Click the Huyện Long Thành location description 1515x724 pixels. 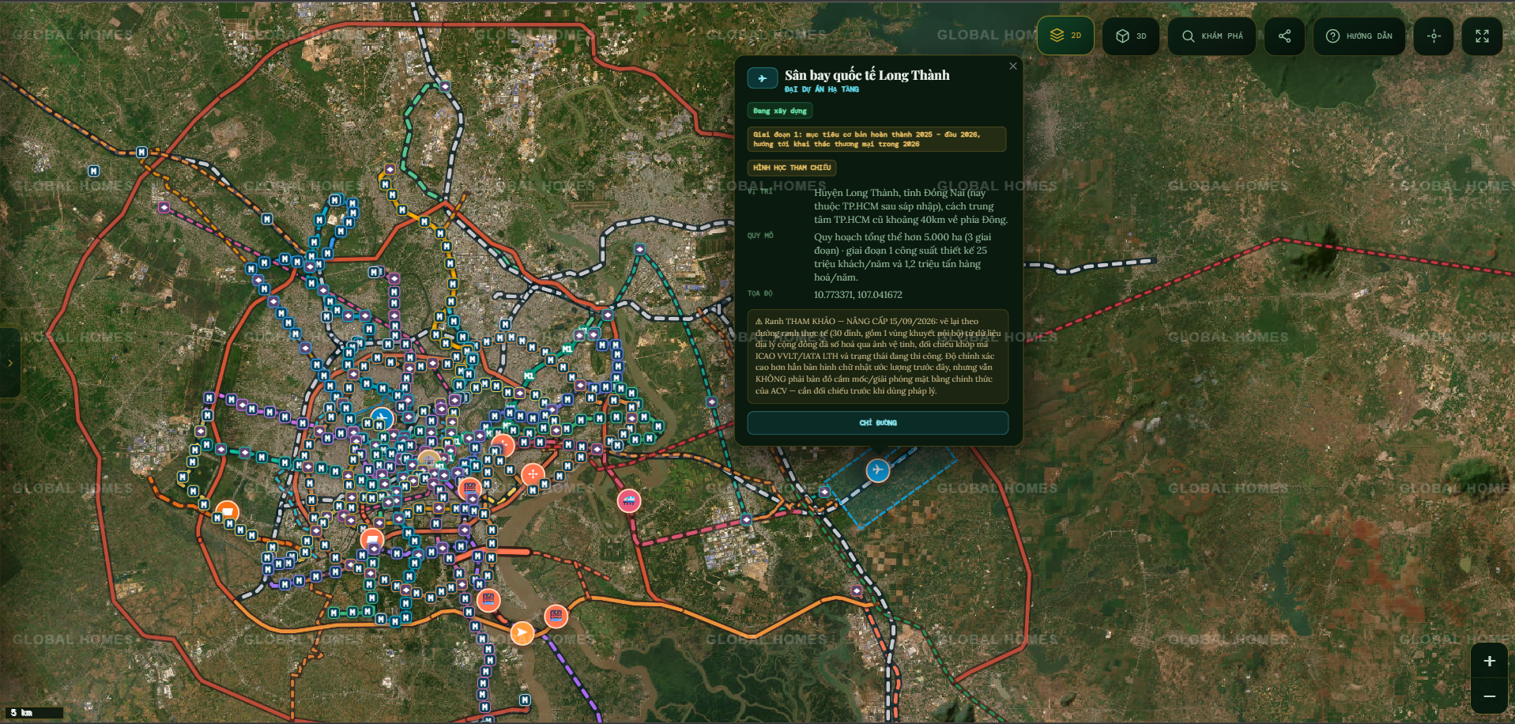tap(910, 206)
